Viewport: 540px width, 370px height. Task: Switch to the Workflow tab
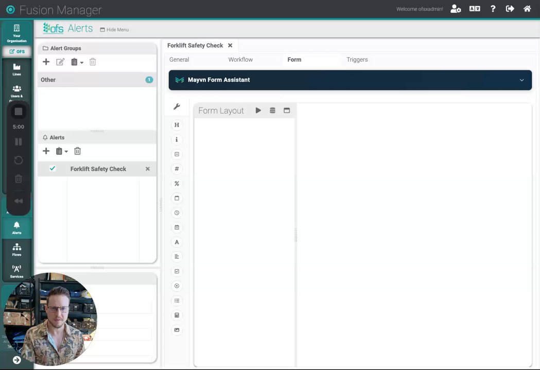point(240,60)
